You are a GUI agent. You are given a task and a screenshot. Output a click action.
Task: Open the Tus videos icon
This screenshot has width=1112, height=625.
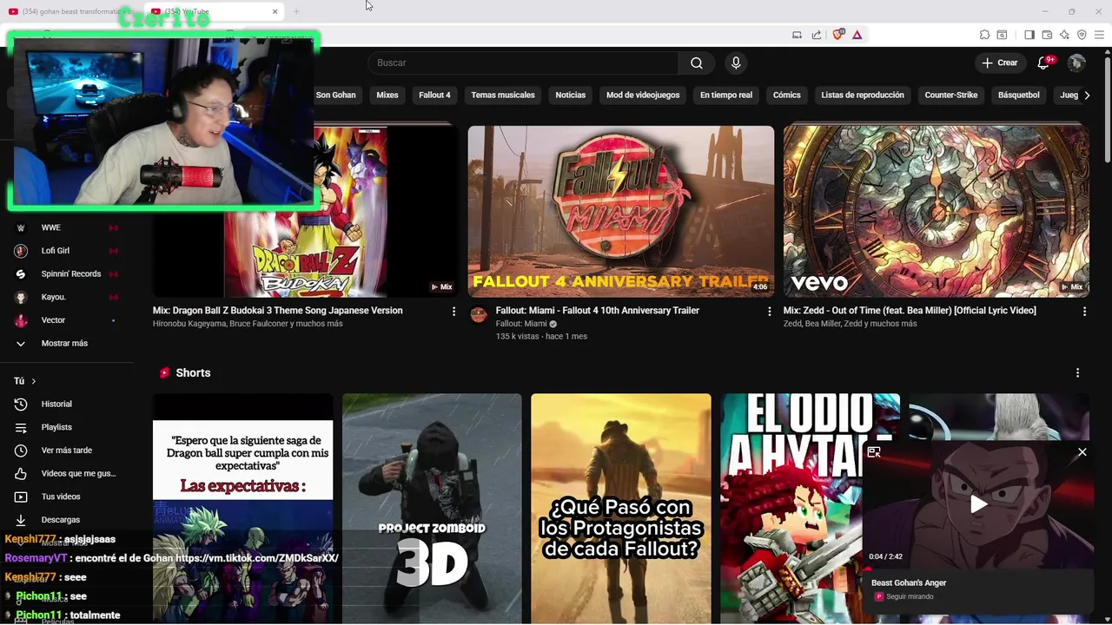21,497
